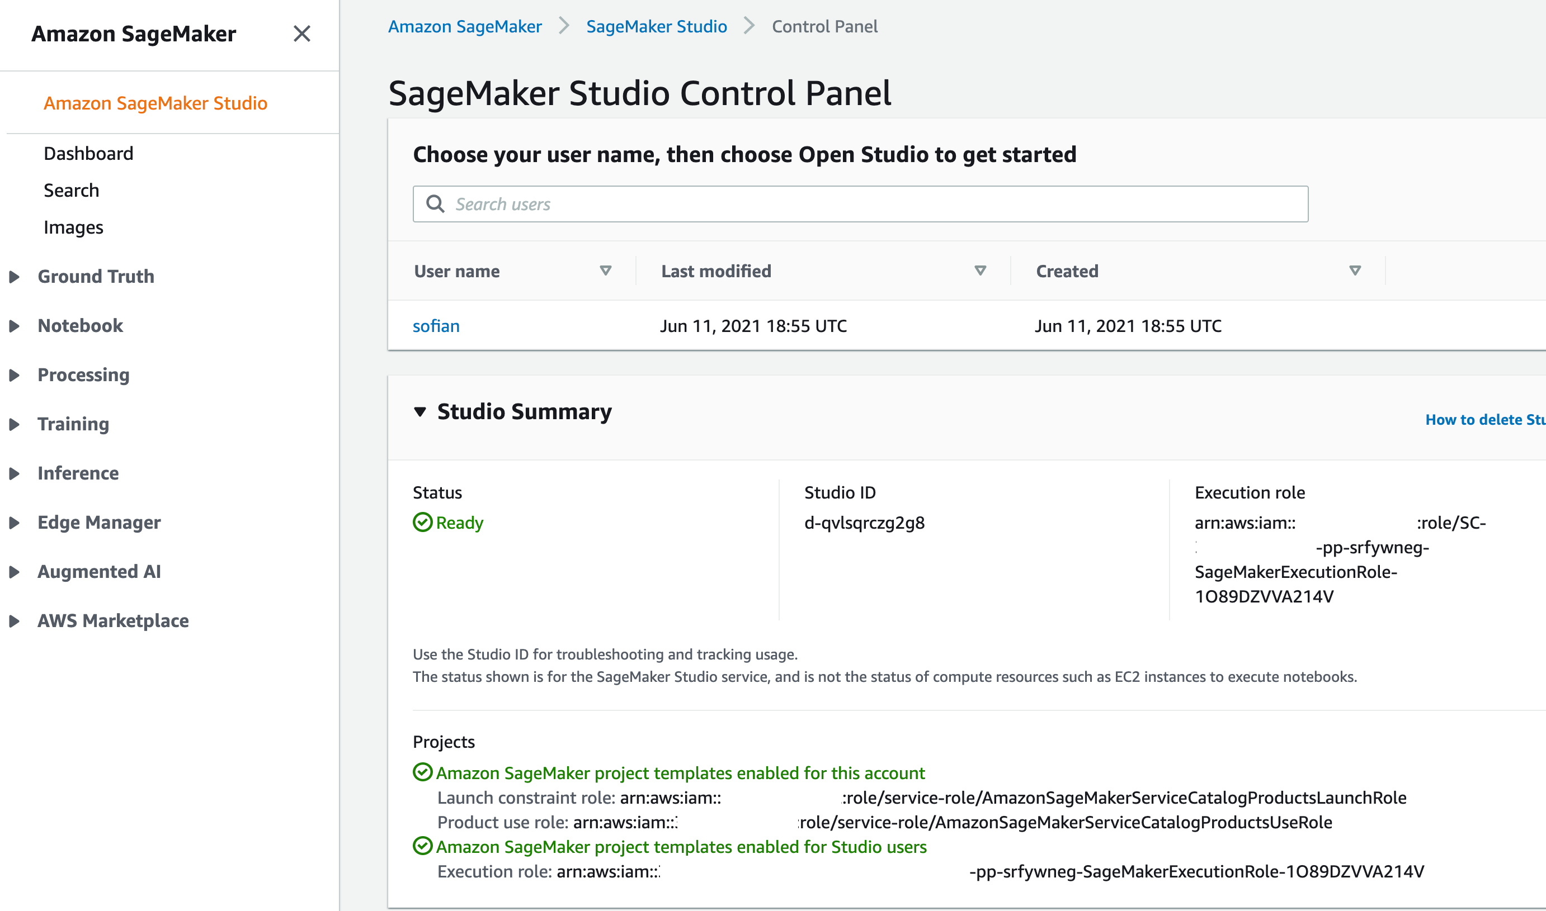The image size is (1546, 911).
Task: Click the Projects section label
Action: click(444, 742)
